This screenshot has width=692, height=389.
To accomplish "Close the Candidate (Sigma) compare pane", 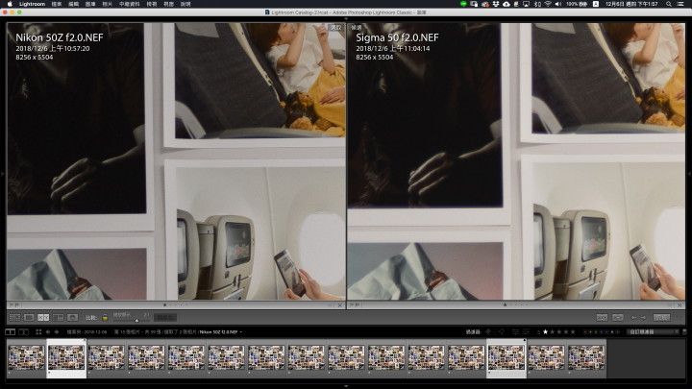I will click(680, 305).
